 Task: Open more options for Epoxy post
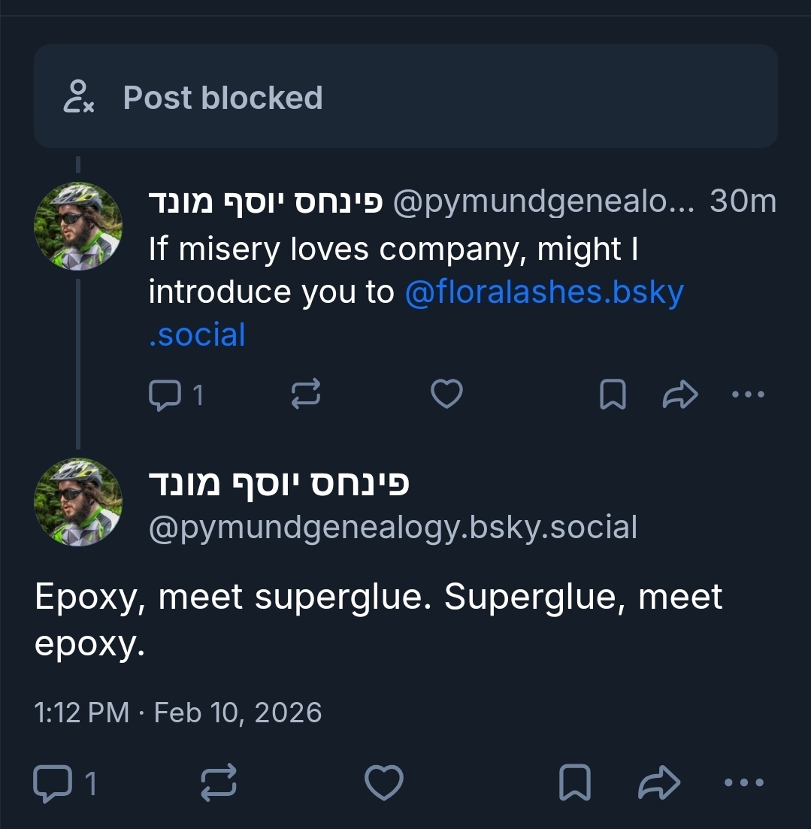[x=743, y=784]
